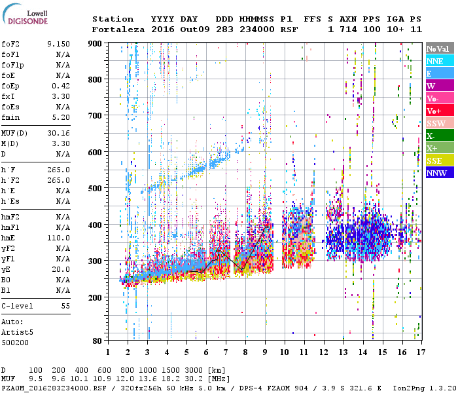Click the foF1p parameter label
Screen dimensions: 458x393
click(x=12, y=65)
